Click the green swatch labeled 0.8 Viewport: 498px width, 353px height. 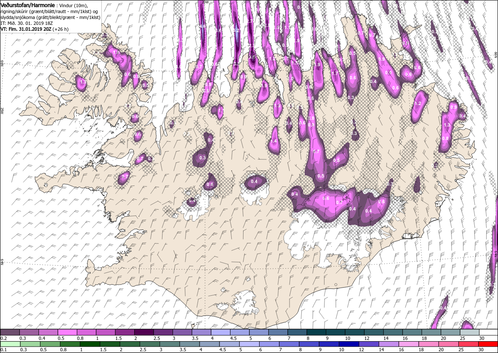pos(70,344)
